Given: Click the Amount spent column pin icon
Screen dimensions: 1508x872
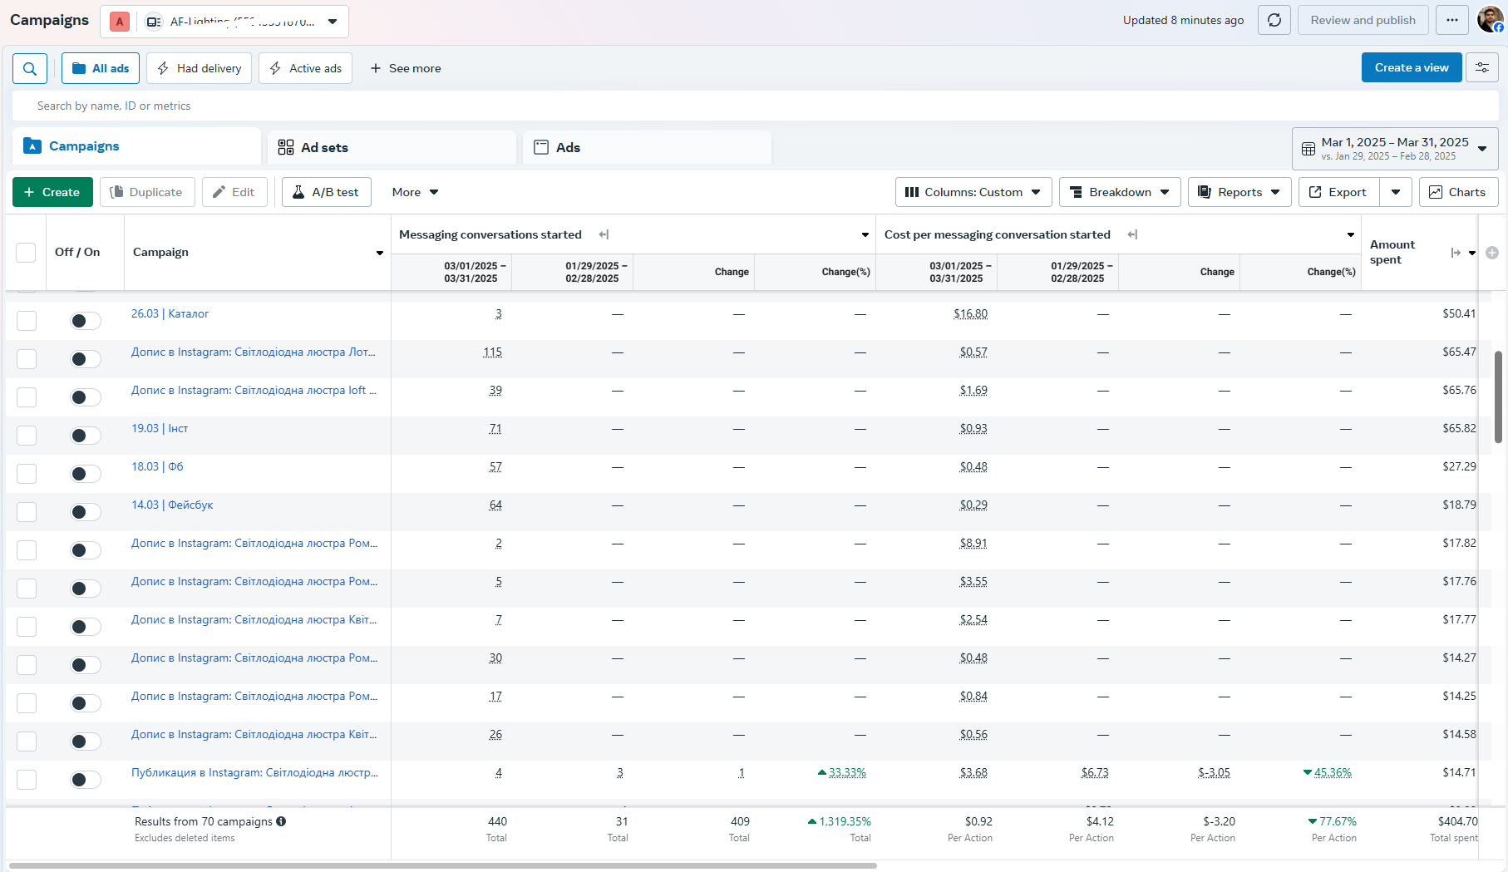Looking at the screenshot, I should click(1456, 253).
